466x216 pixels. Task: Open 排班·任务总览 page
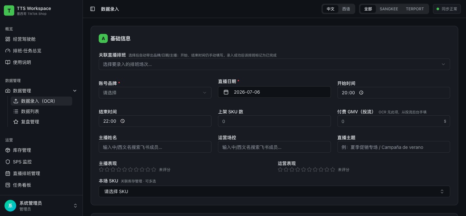pos(41,51)
